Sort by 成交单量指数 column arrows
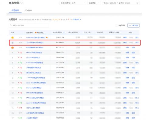 point(79,32)
